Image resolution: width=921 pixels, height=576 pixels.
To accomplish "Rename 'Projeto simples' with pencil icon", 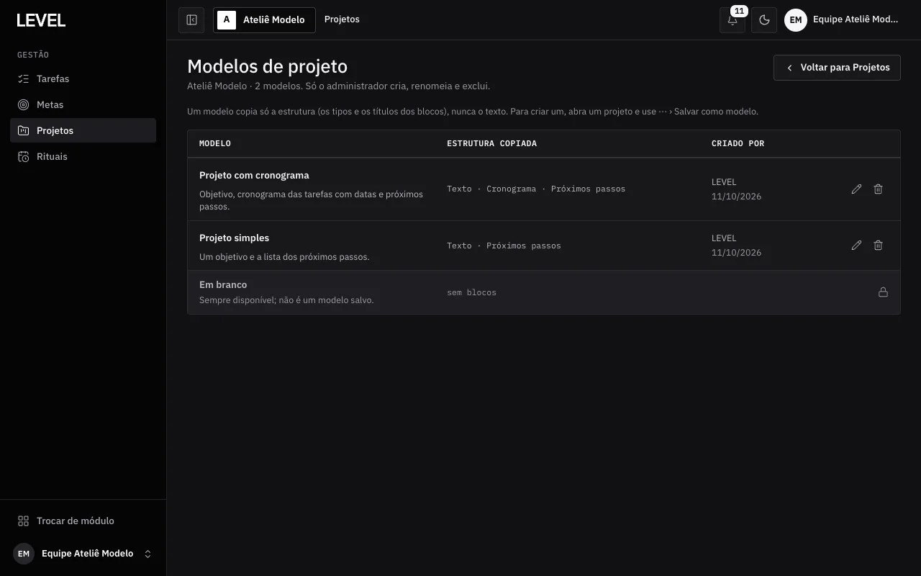I will pyautogui.click(x=856, y=246).
